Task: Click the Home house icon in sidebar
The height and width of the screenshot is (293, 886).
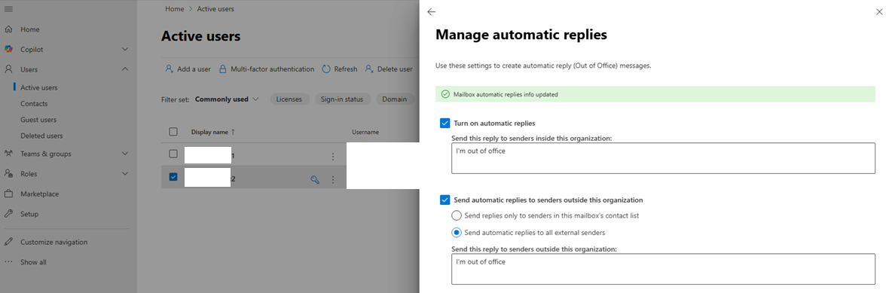Action: coord(8,29)
